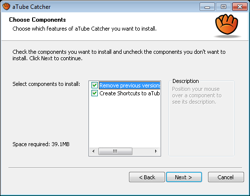Minimize the aTube Catcher installer window

[x=207, y=7]
